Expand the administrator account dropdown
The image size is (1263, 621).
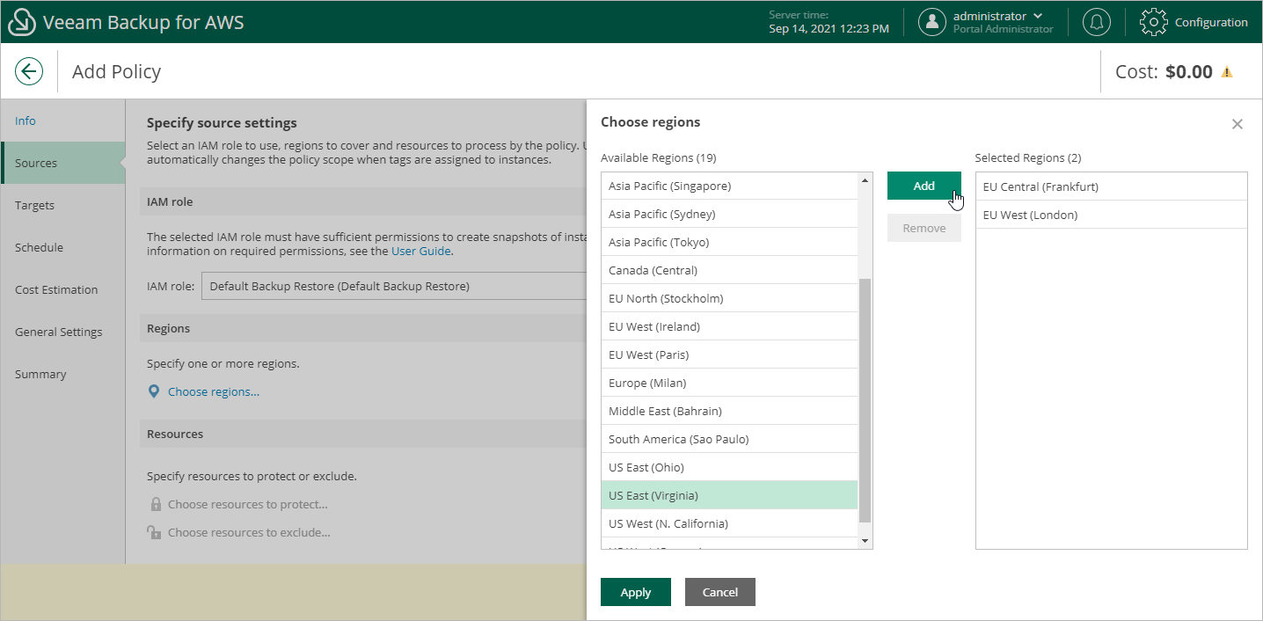[1038, 16]
